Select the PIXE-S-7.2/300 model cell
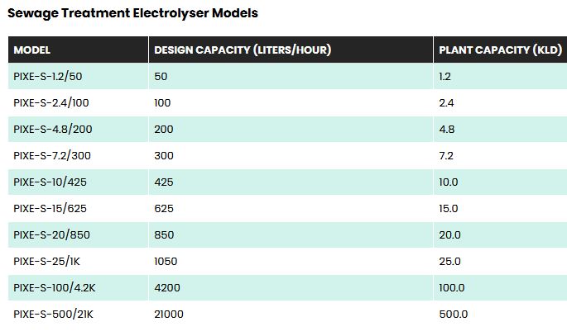Image resolution: width=567 pixels, height=336 pixels. pos(52,156)
